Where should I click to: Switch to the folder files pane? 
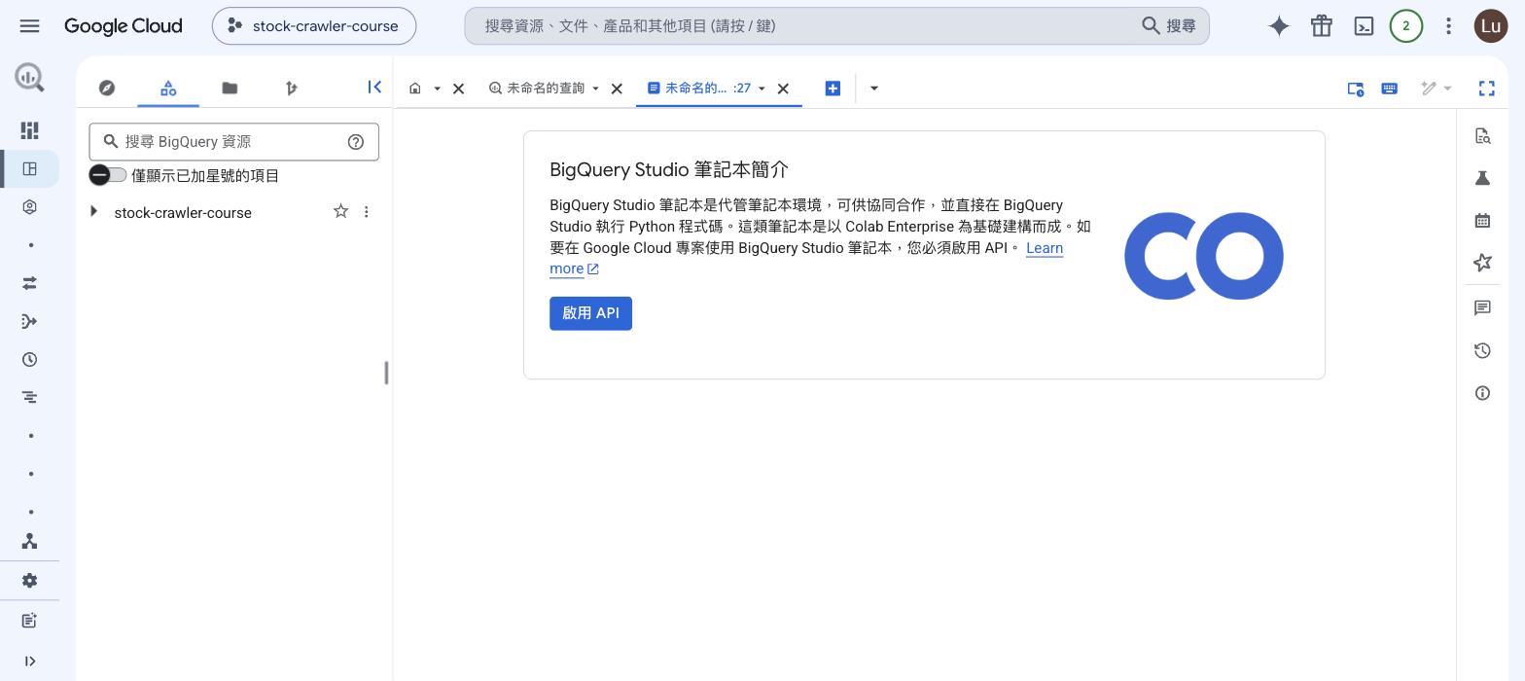(x=230, y=88)
